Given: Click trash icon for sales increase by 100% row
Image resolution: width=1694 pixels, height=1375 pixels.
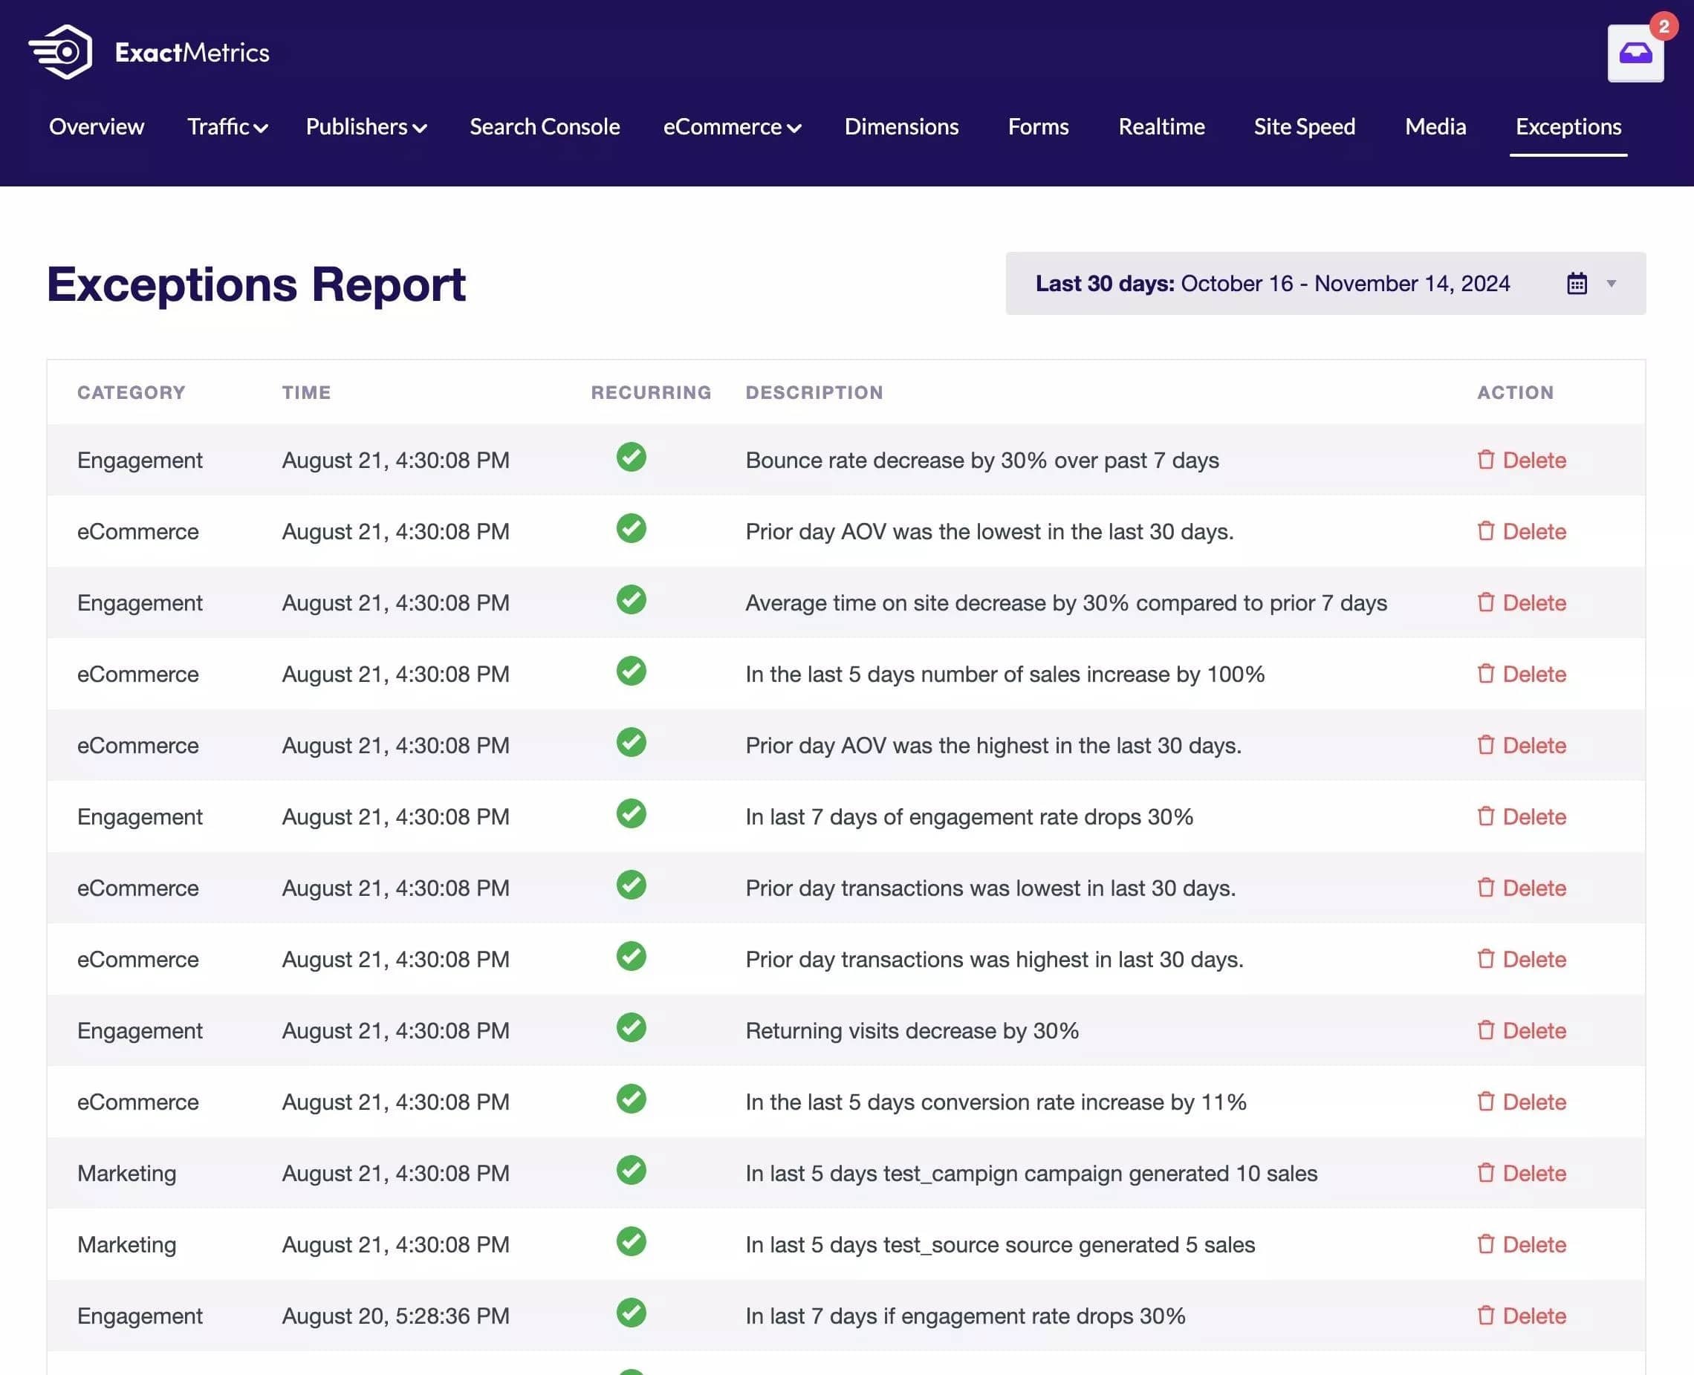Looking at the screenshot, I should pos(1486,674).
